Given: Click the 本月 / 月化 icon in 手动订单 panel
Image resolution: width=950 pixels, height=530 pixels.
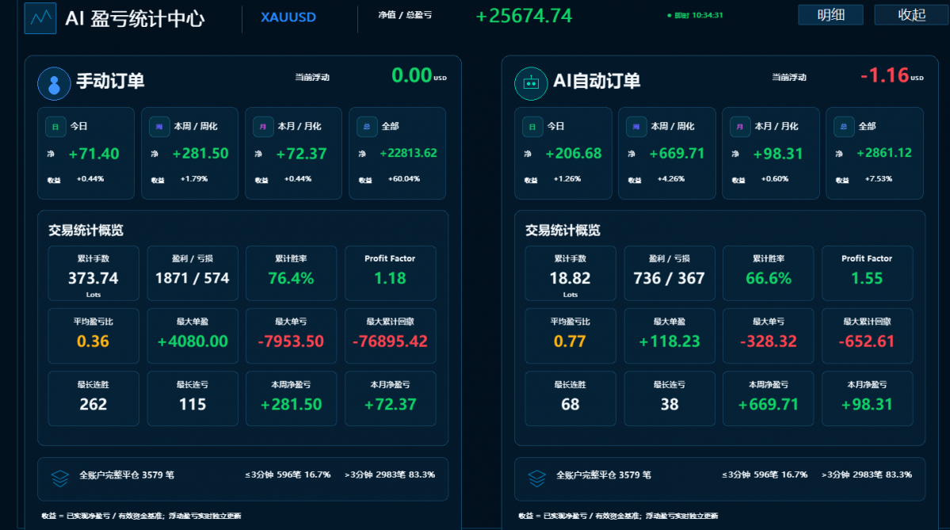Looking at the screenshot, I should (262, 127).
